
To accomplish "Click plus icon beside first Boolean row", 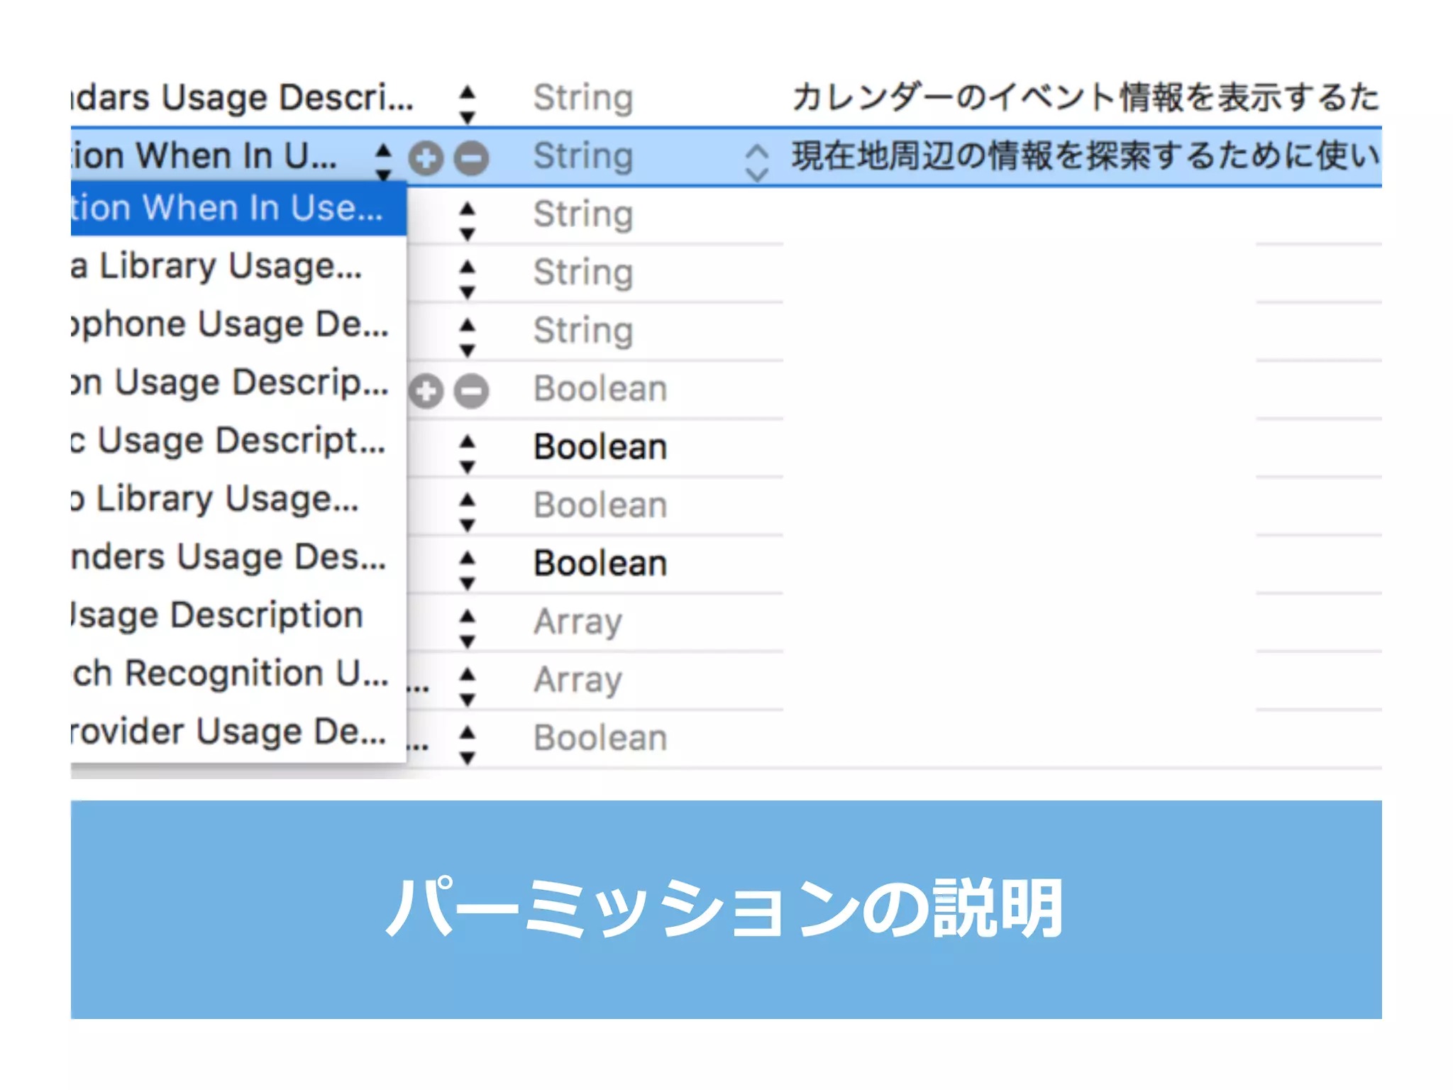I will [x=426, y=391].
